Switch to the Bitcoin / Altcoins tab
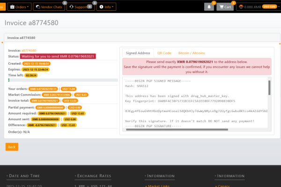This screenshot has height=187, width=281. pos(191,53)
